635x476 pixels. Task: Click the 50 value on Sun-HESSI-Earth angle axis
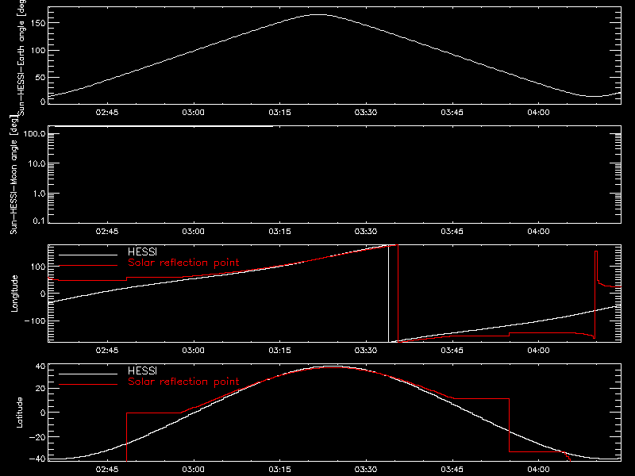pos(40,77)
